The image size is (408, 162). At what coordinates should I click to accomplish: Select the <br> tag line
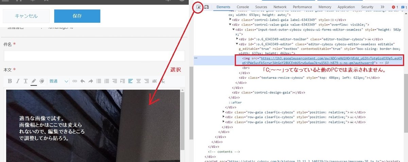246,68
